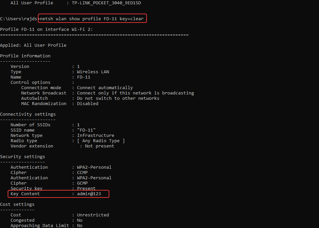The height and width of the screenshot is (228, 319).
Task: Click the TP-LINK_POCKET_3040_9ED15D profile name
Action: click(106, 3)
